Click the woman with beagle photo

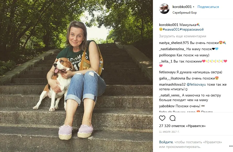coord(76,76)
